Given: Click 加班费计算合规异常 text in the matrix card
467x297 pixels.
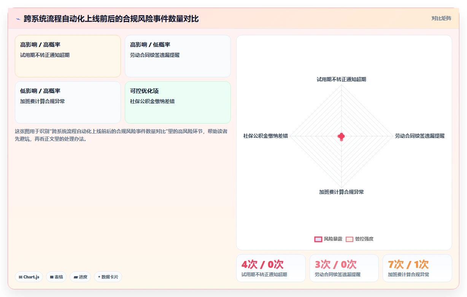Looking at the screenshot, I should click(x=43, y=101).
